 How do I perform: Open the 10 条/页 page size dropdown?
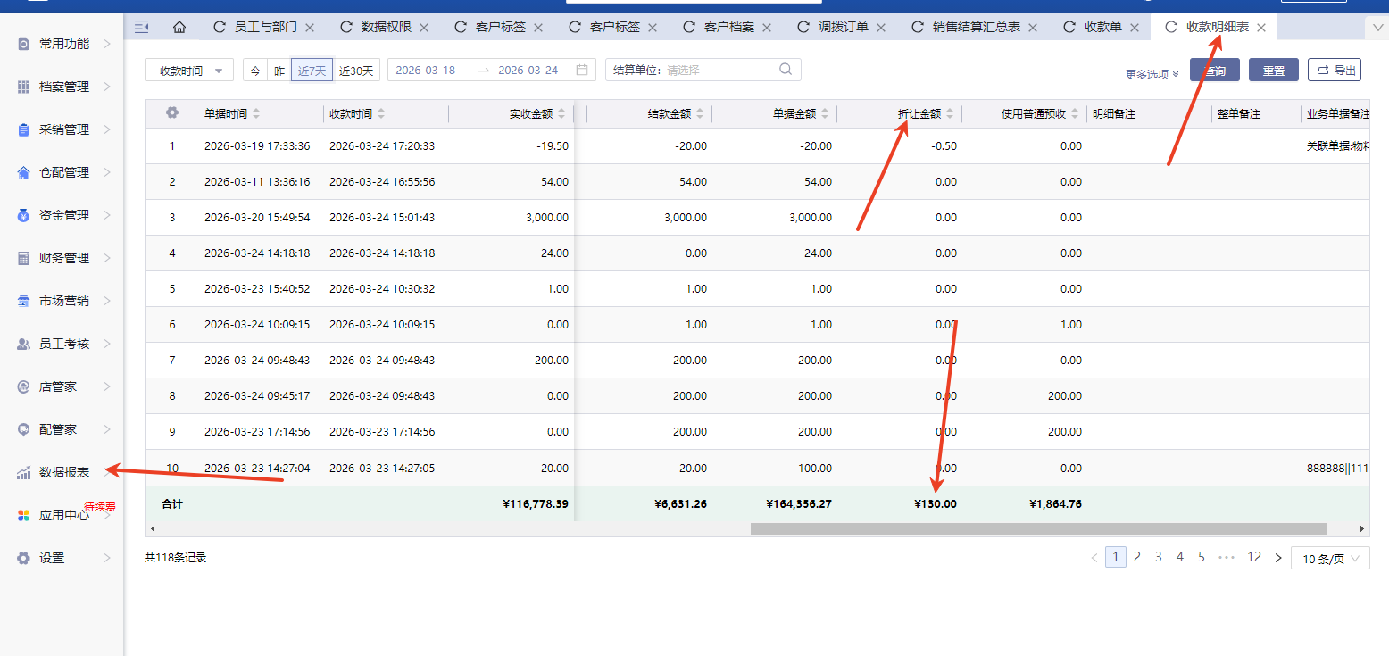(x=1330, y=559)
